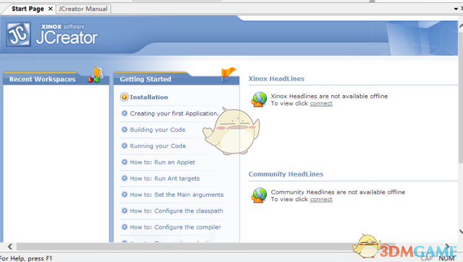The image size is (463, 262).
Task: Click connect link under Community HeadLines
Action: click(321, 200)
